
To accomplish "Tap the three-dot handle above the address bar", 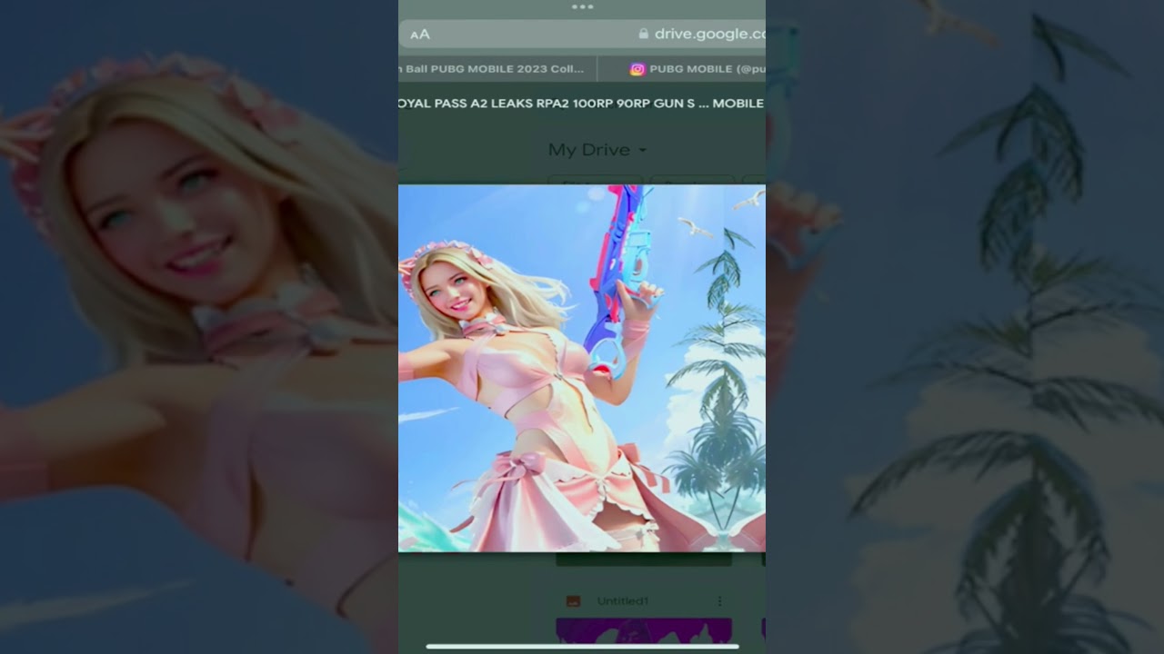I will tap(582, 6).
